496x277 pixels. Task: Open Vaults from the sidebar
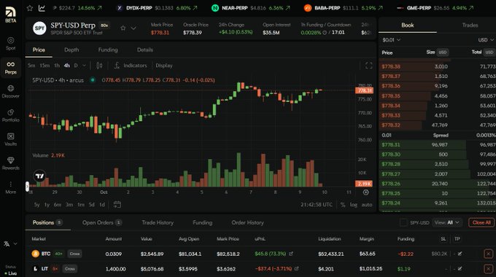point(10,139)
